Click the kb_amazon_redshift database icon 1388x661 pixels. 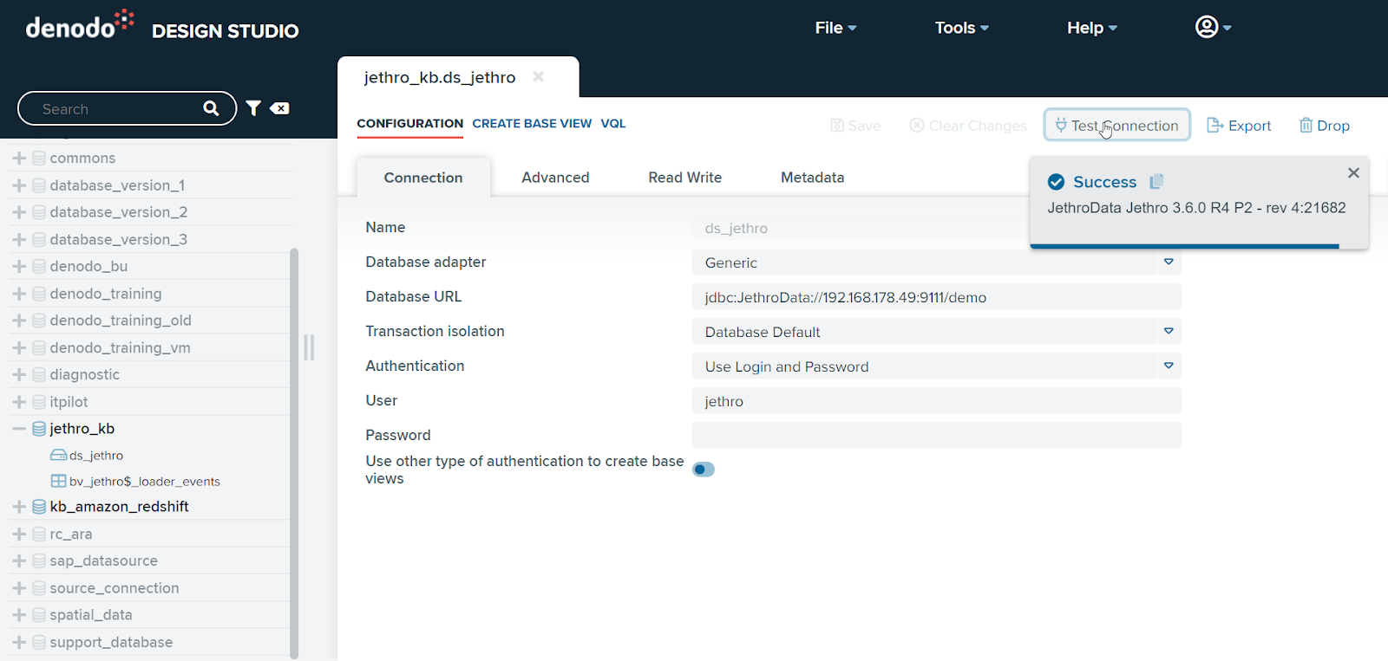pyautogui.click(x=39, y=507)
